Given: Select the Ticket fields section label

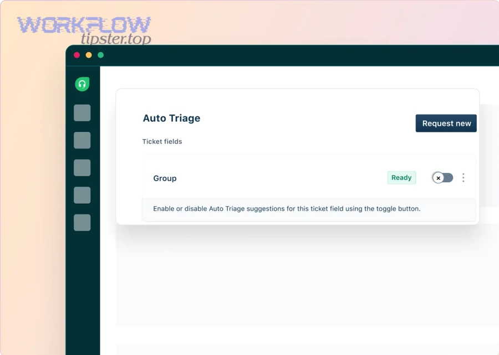Looking at the screenshot, I should click(162, 141).
